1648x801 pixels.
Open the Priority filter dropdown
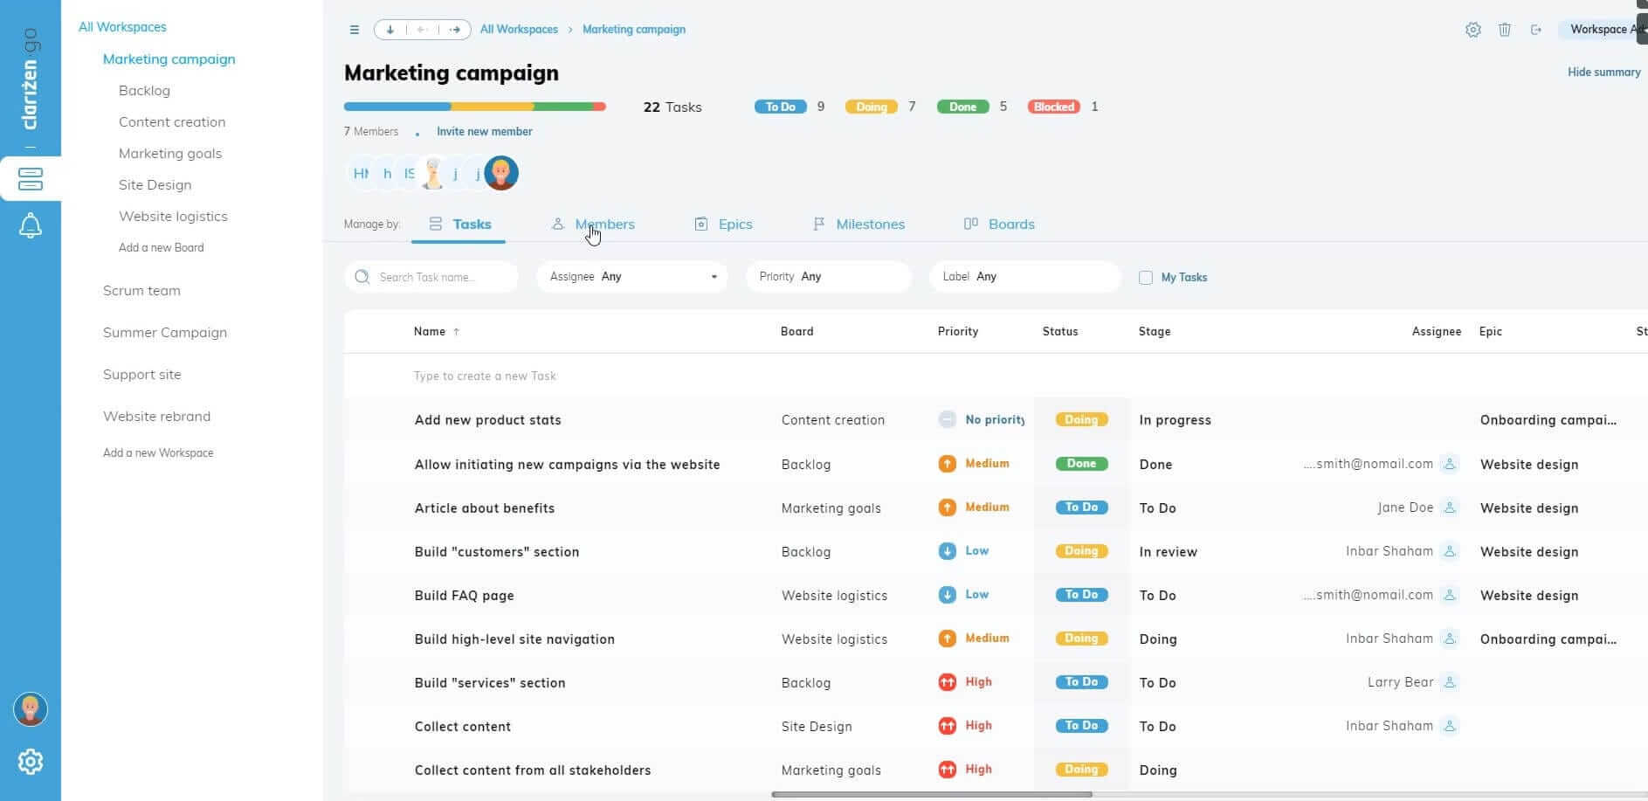[828, 277]
